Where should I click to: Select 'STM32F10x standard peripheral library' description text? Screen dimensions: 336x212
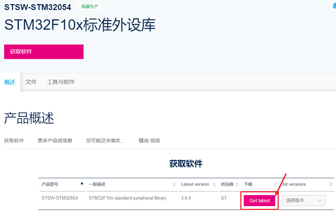127,198
